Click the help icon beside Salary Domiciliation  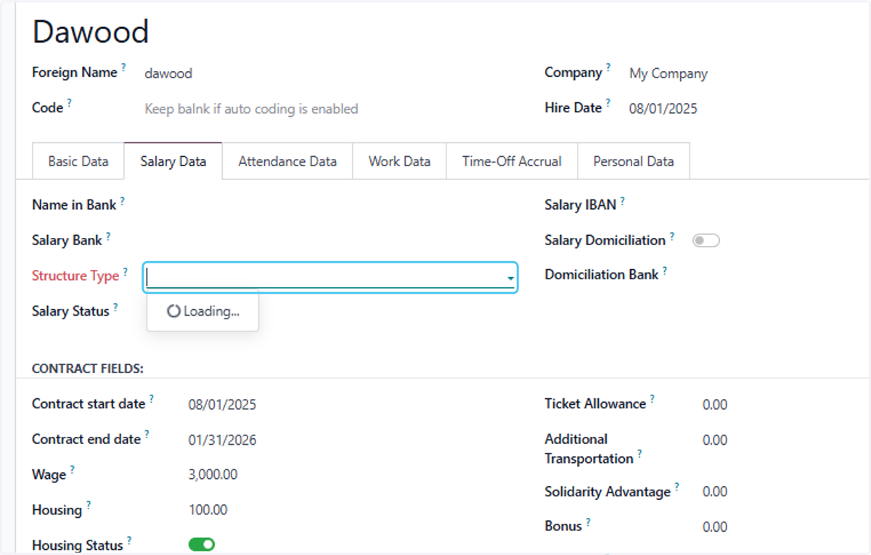672,235
